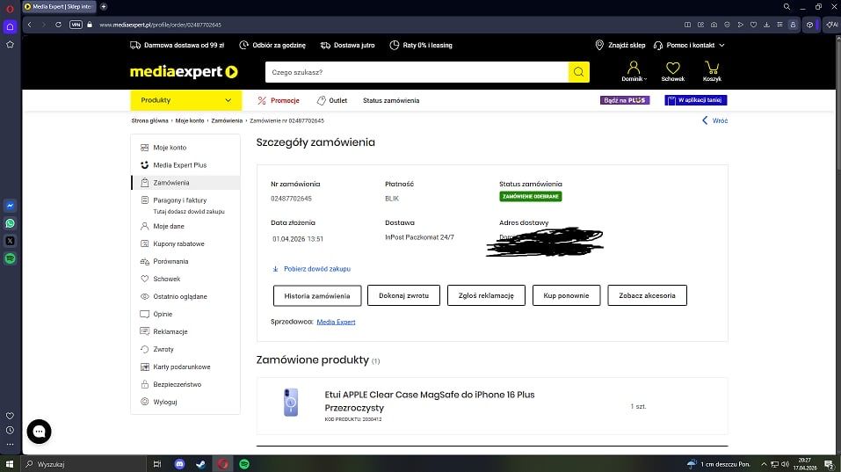Click the Historia zamówienia button

(317, 295)
